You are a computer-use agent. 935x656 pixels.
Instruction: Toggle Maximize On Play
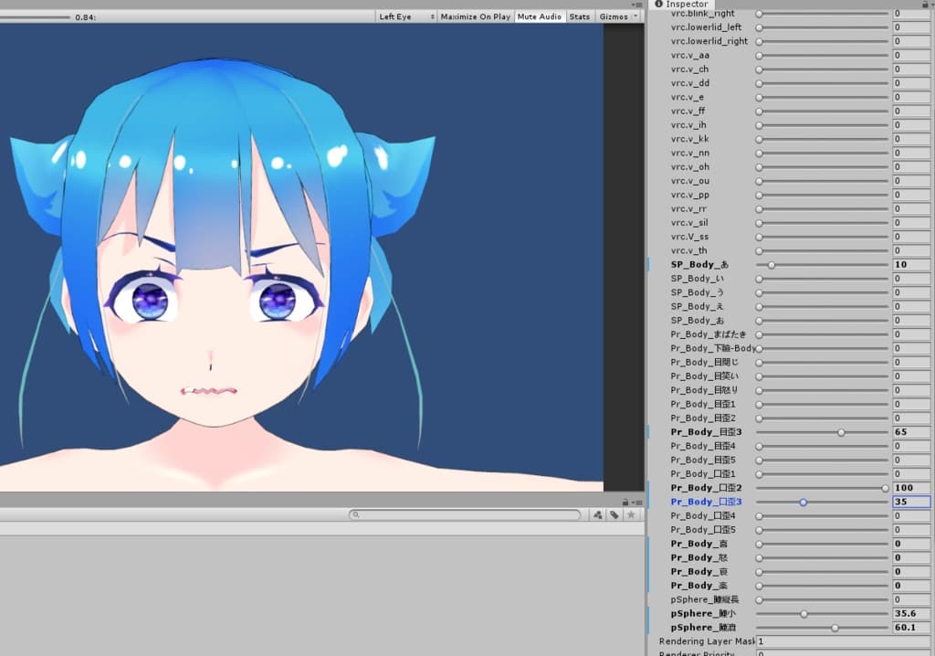475,16
